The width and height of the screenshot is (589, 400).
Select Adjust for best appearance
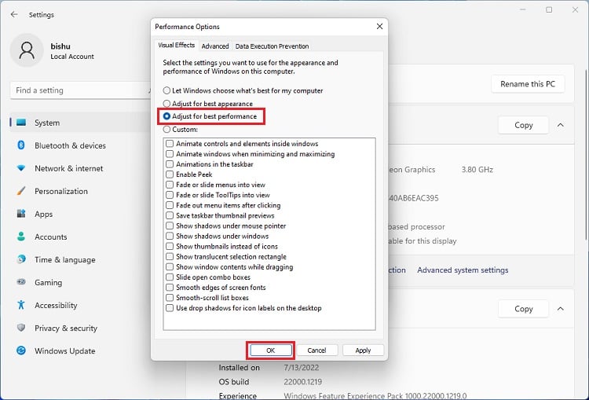coord(166,104)
